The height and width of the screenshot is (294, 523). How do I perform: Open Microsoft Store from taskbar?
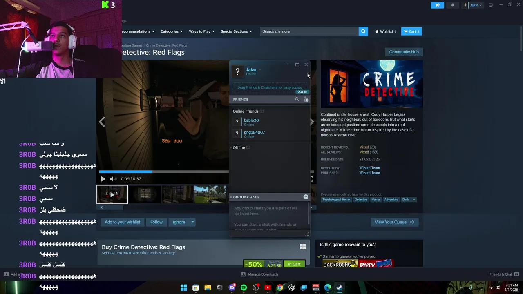pos(196,287)
